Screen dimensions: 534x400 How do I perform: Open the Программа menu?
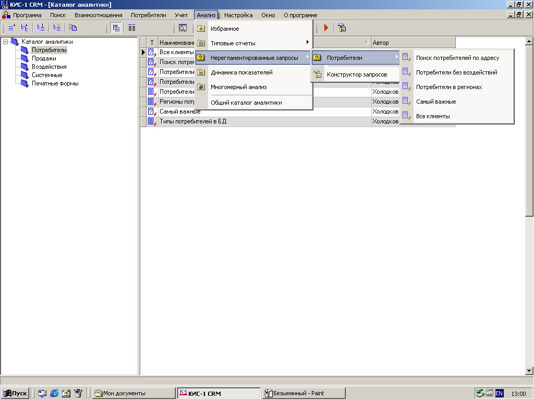(x=27, y=15)
